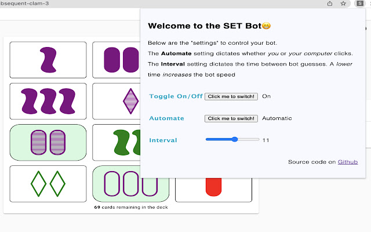
Task: Switch the Automate mode button
Action: 231,118
